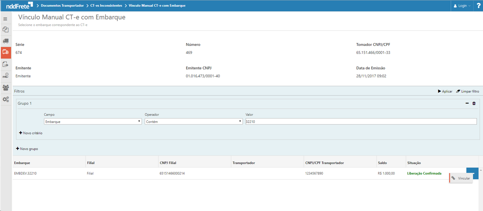Open the hand with coin payment icon
This screenshot has height=211, width=483.
pyautogui.click(x=6, y=76)
